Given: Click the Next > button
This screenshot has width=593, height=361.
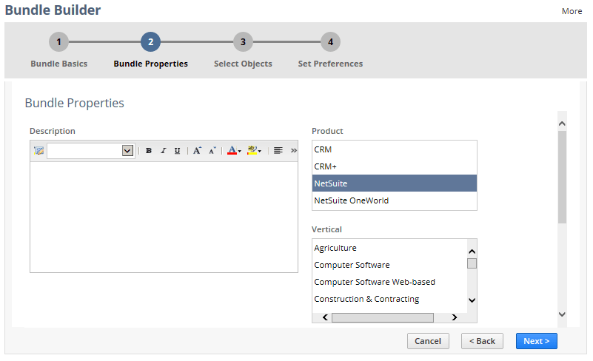Looking at the screenshot, I should [x=536, y=341].
